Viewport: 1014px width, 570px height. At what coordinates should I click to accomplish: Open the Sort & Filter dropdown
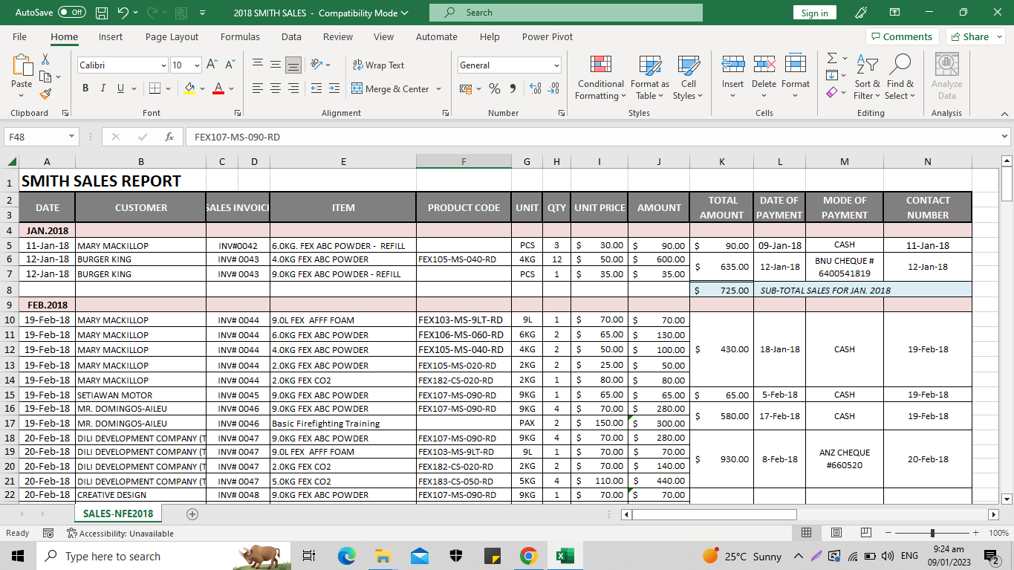[867, 78]
